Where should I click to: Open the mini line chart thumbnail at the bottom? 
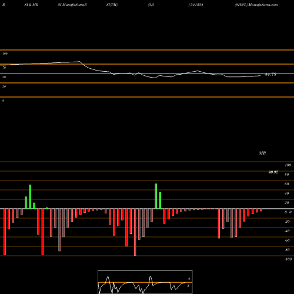(145, 282)
